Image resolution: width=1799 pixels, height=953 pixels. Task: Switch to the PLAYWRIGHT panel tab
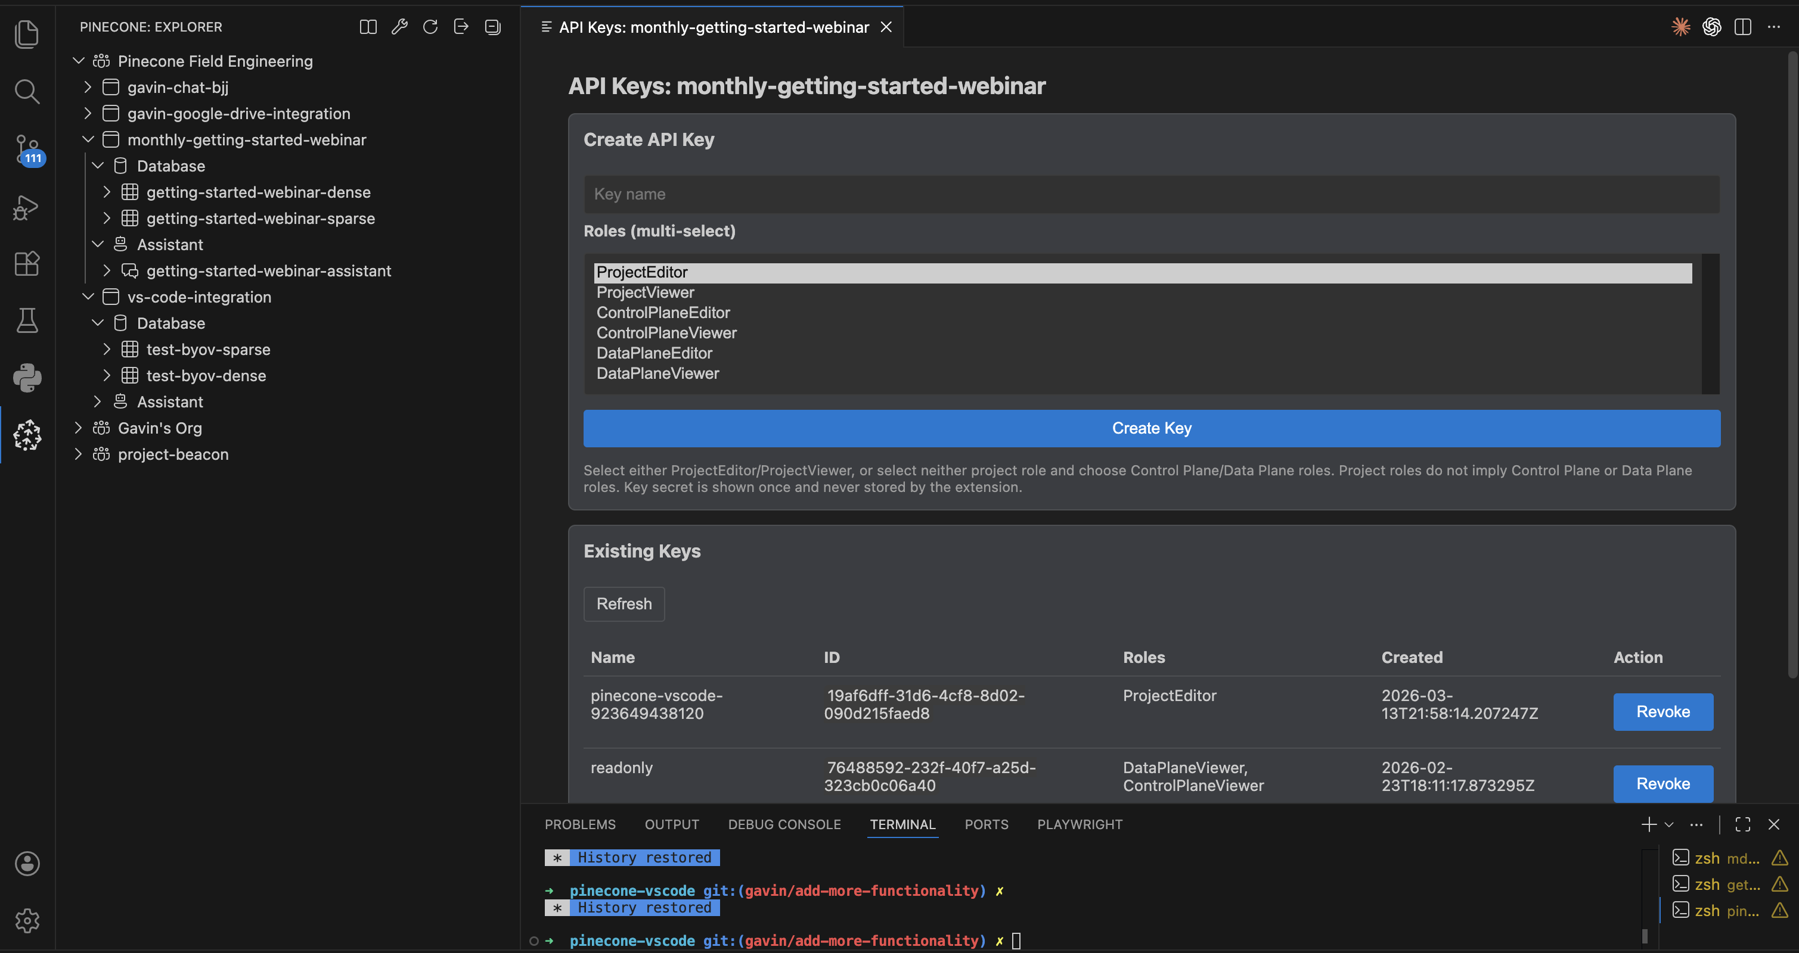coord(1080,824)
